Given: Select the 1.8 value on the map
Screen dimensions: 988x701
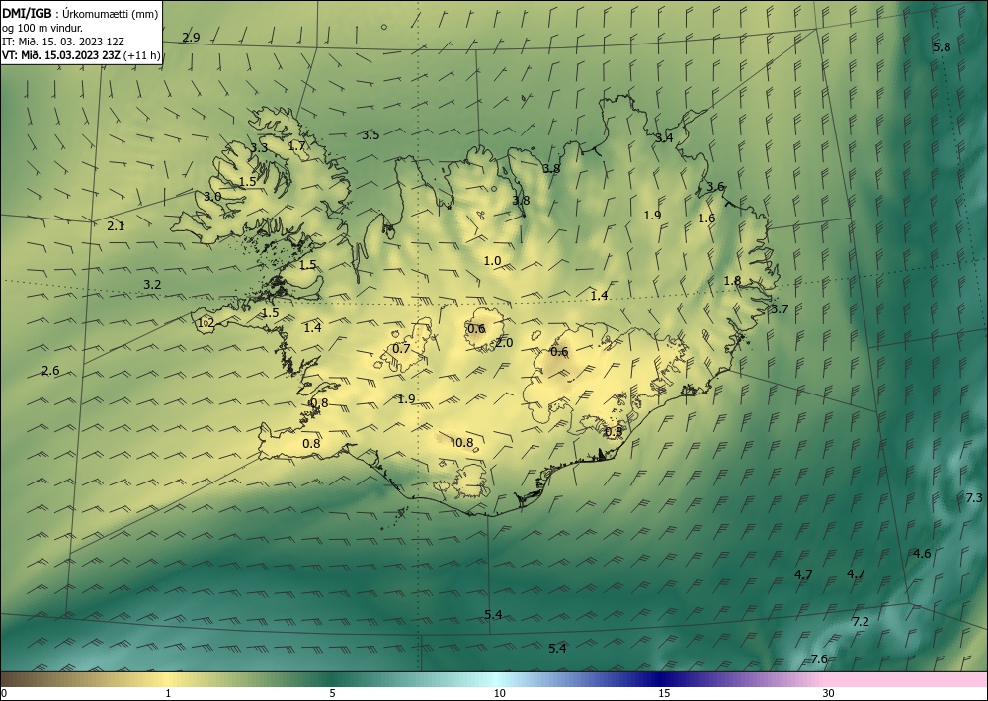Looking at the screenshot, I should [732, 281].
